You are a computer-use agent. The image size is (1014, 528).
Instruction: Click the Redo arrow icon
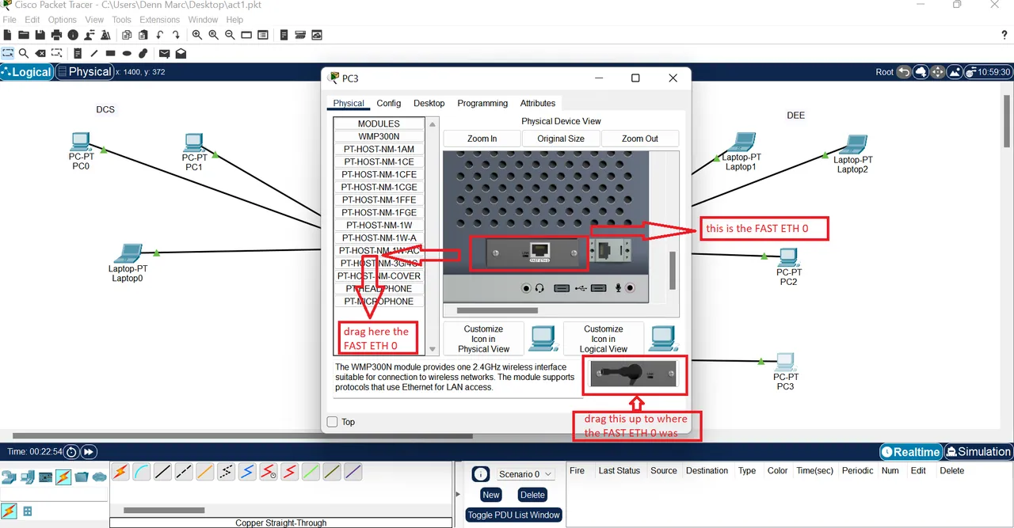click(176, 35)
